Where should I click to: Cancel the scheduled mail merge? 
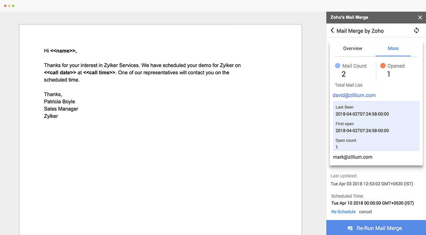365,212
